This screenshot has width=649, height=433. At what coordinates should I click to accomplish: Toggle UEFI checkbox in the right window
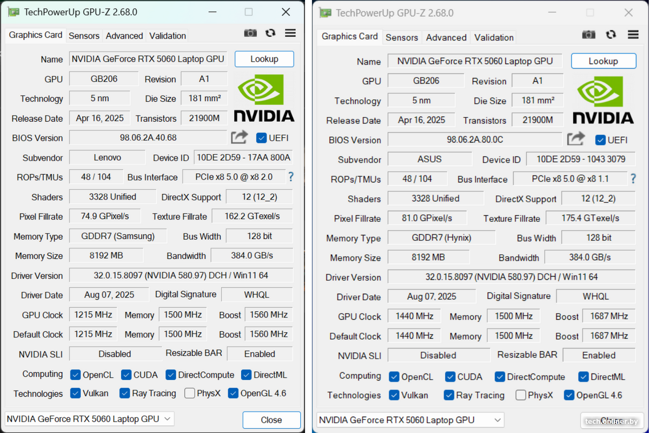coord(600,140)
